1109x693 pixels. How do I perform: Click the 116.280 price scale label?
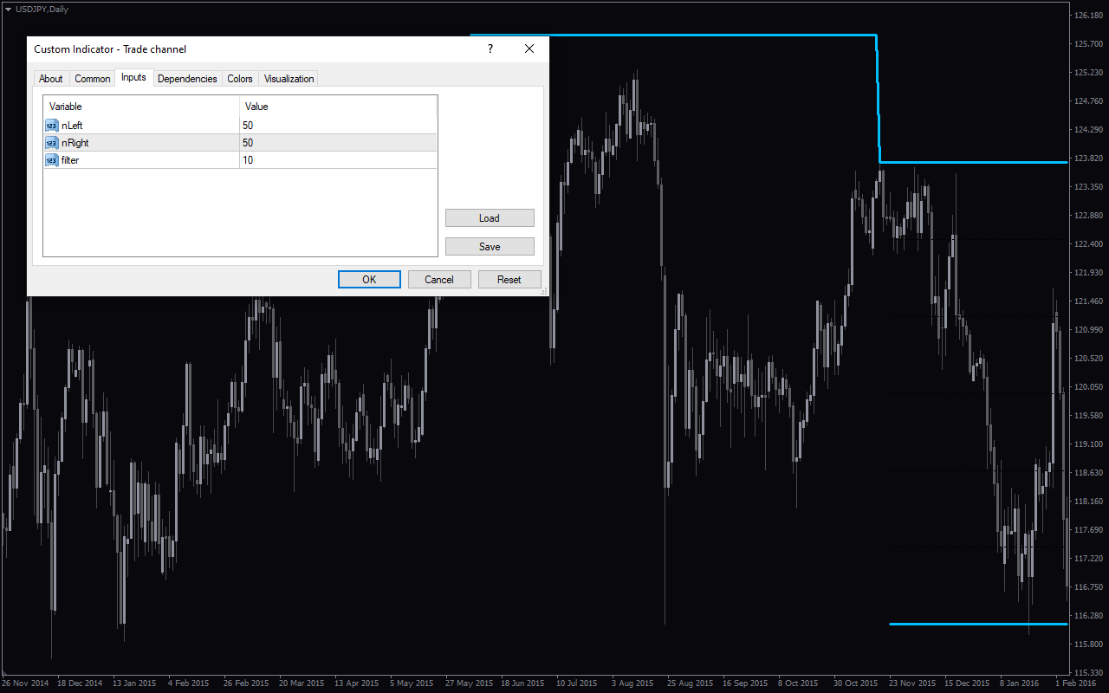point(1087,616)
